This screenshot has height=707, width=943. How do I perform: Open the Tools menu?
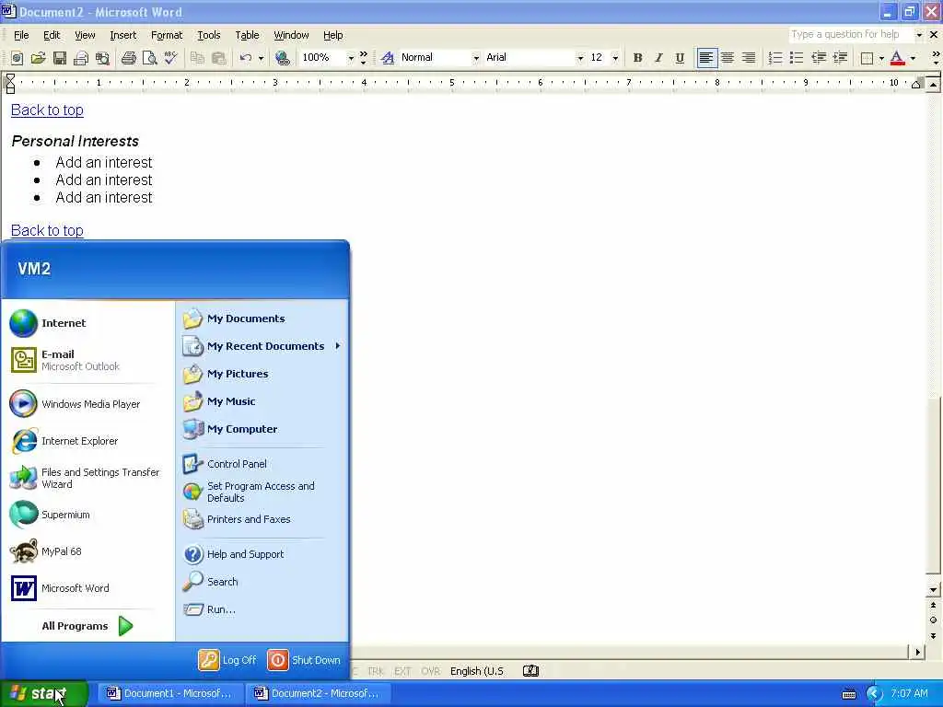pyautogui.click(x=209, y=35)
